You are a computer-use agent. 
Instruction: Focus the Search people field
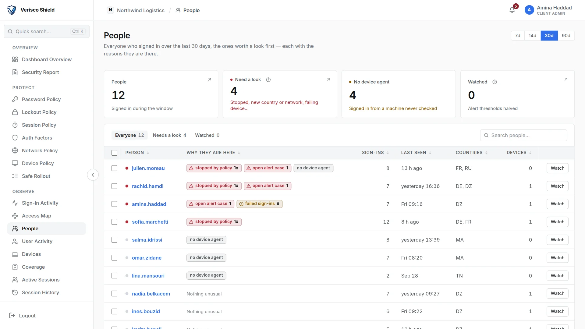pyautogui.click(x=523, y=135)
